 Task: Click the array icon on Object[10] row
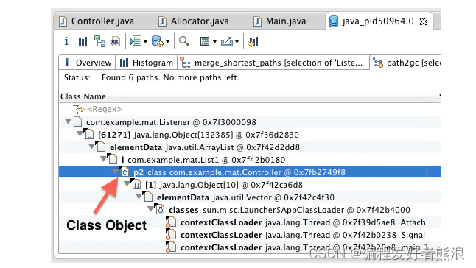coord(136,185)
